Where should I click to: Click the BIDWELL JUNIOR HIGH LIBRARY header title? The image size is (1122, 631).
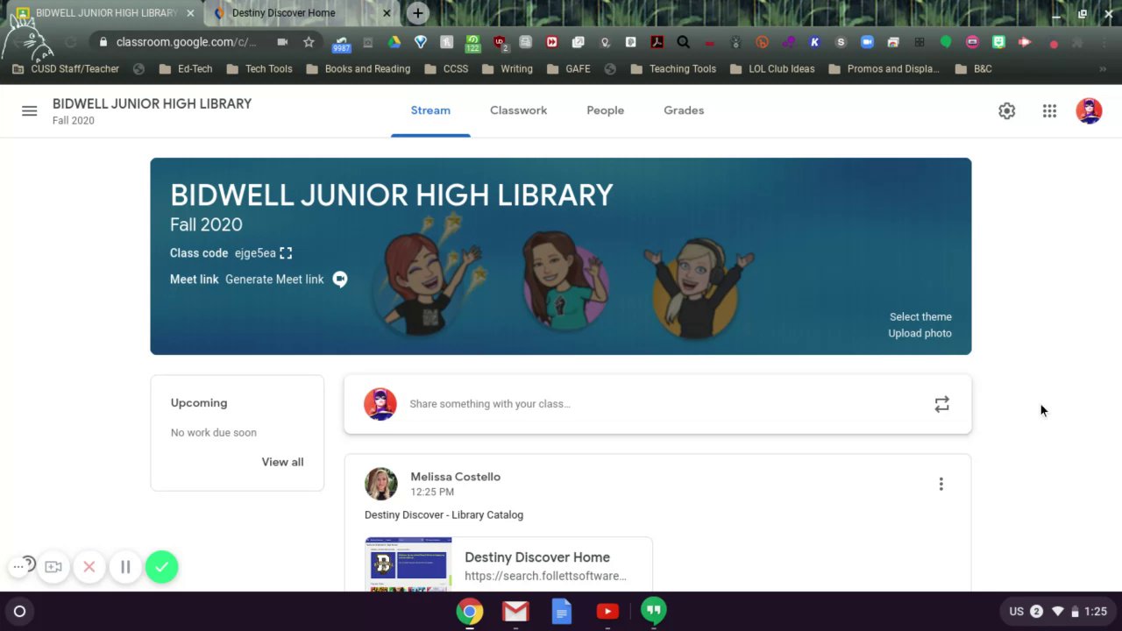tap(152, 103)
